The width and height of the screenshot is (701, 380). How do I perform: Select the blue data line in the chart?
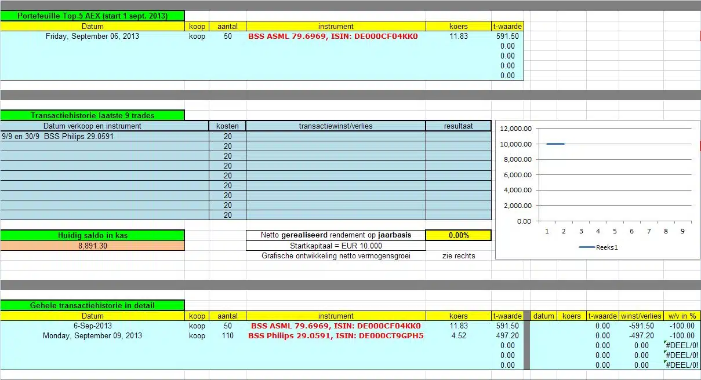tap(555, 144)
